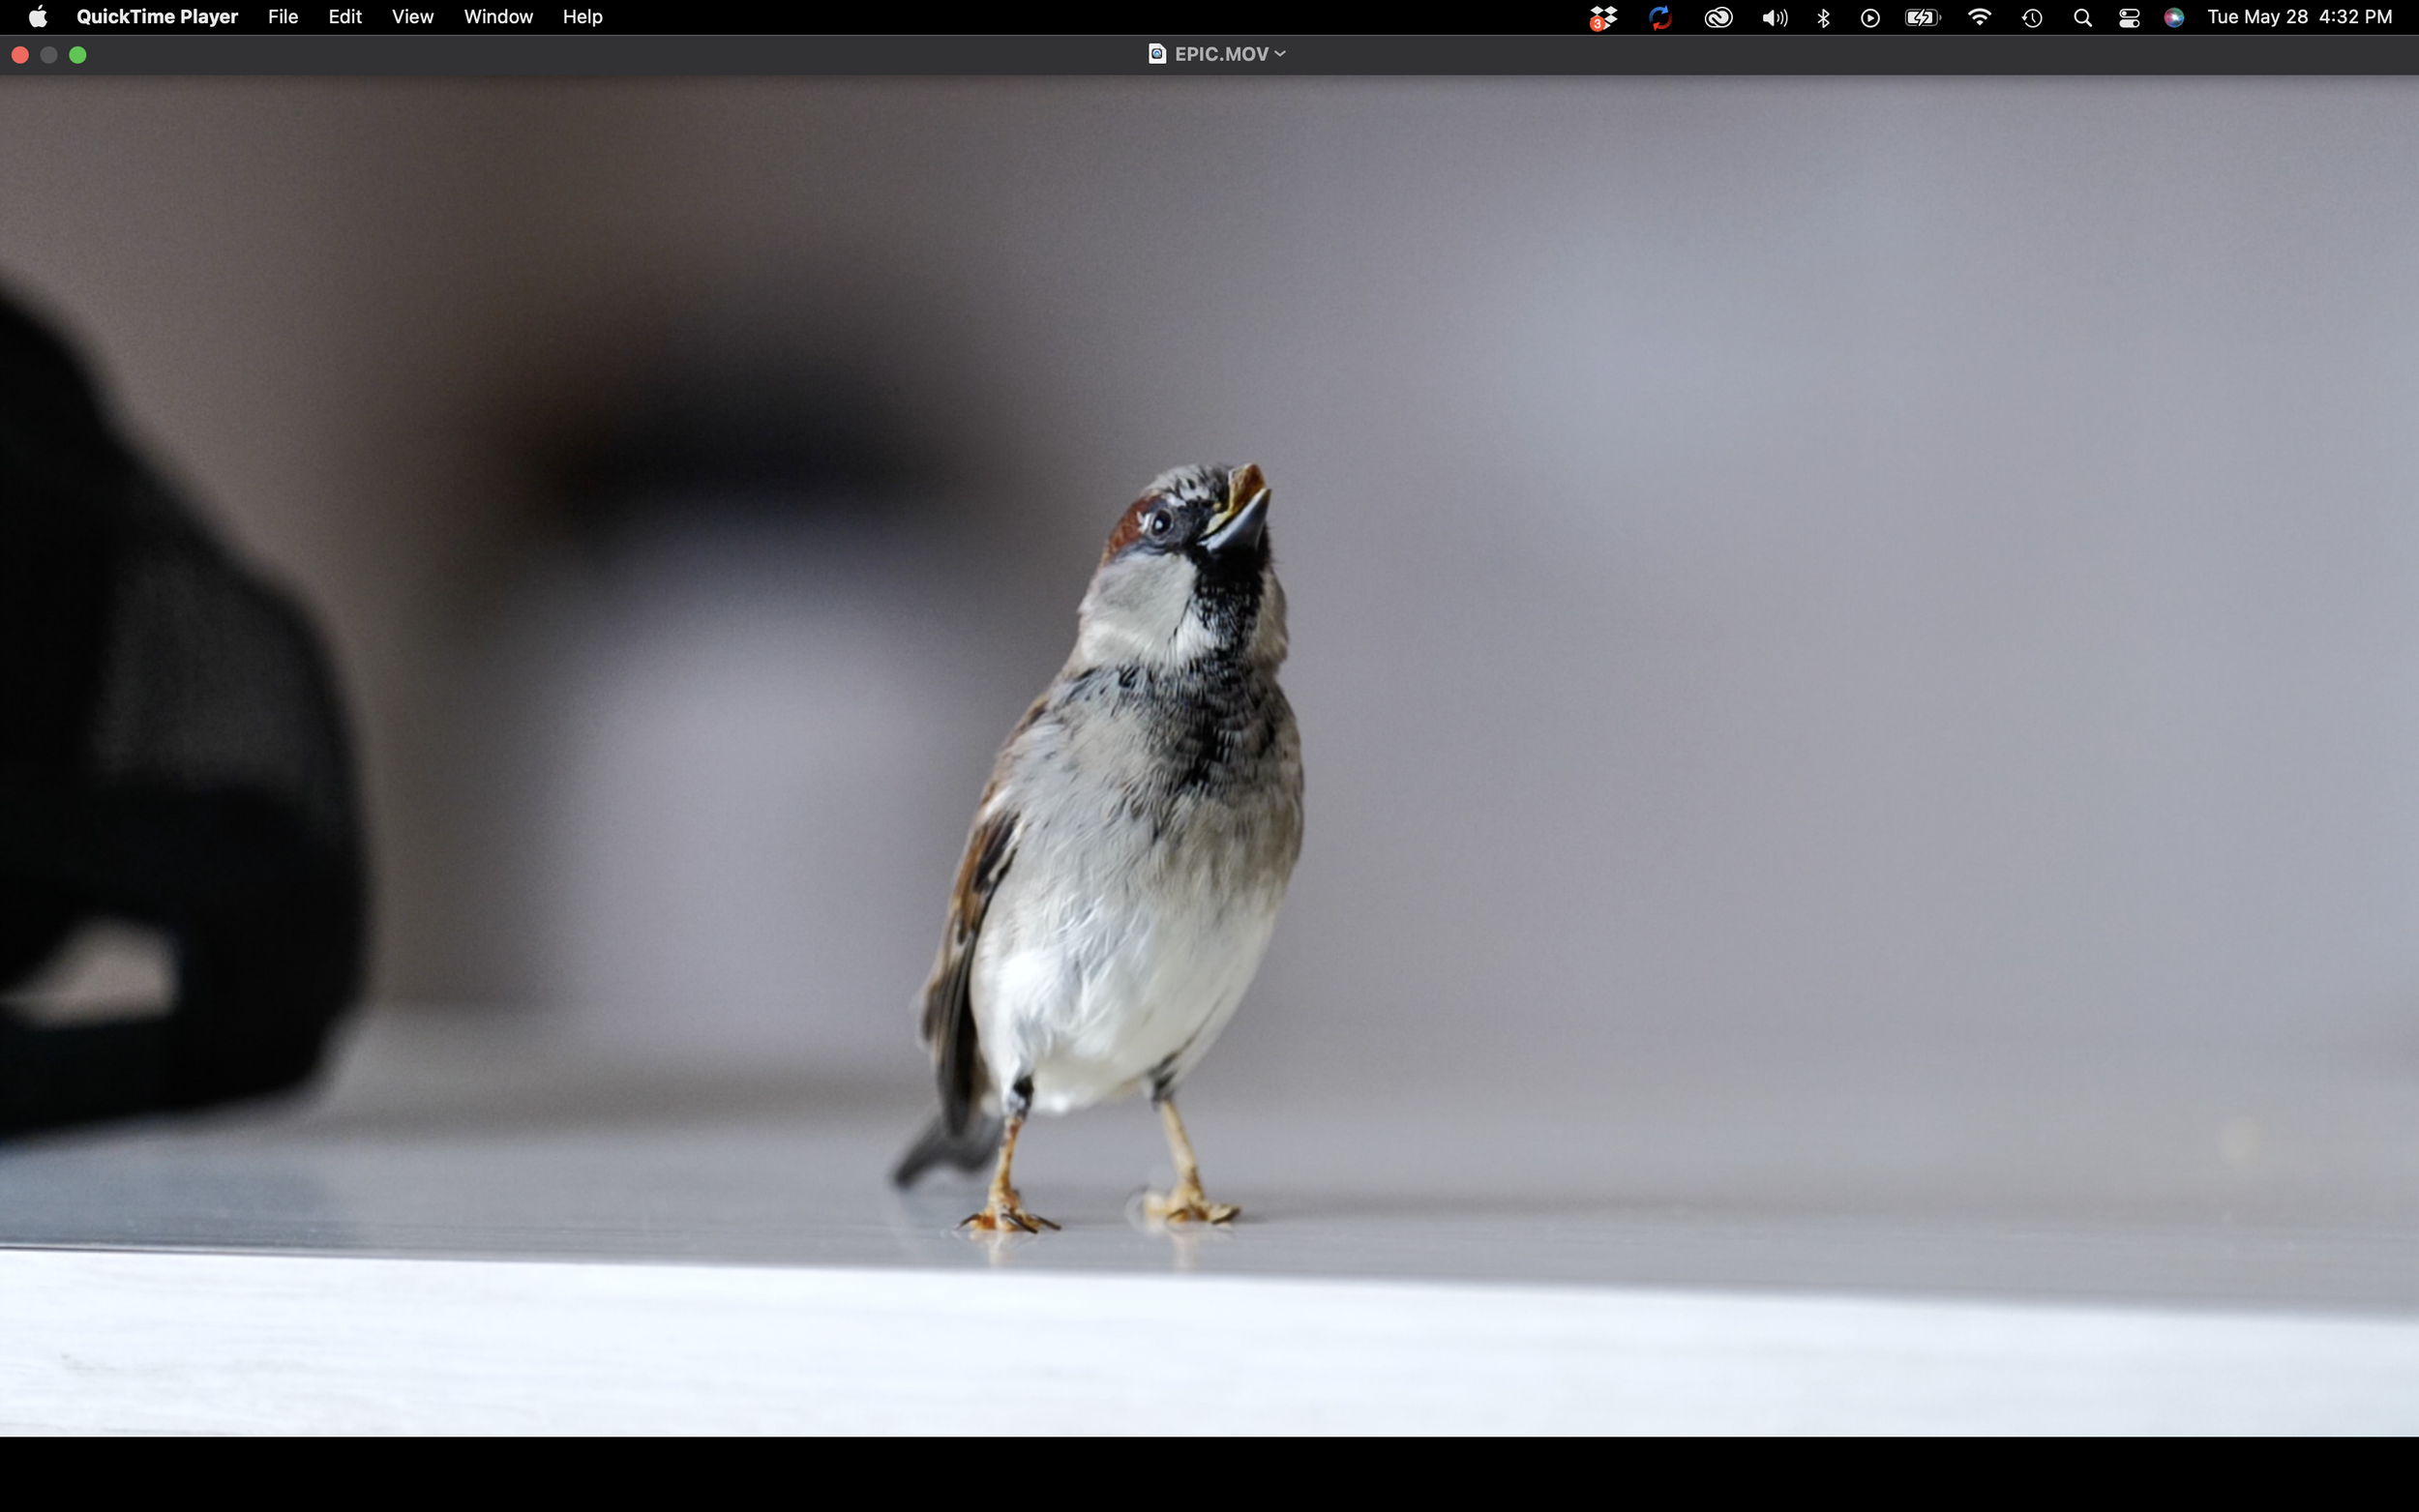Open the Dropbox menu bar icon
Image resolution: width=2419 pixels, height=1512 pixels.
(x=1603, y=17)
